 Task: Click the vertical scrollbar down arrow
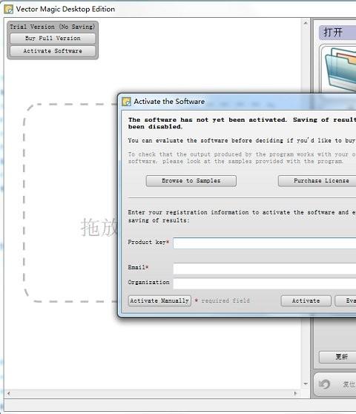click(306, 384)
